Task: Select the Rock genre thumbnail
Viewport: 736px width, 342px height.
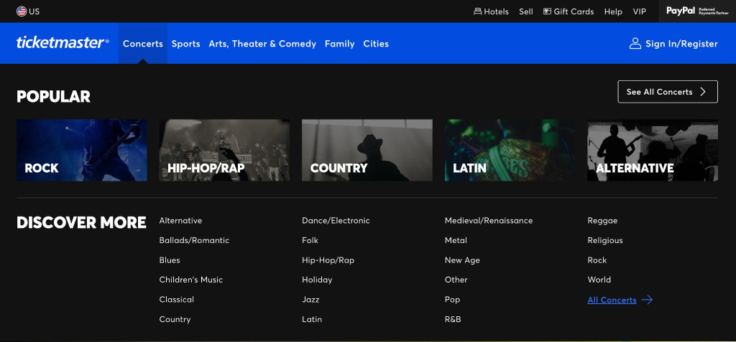Action: coord(82,151)
